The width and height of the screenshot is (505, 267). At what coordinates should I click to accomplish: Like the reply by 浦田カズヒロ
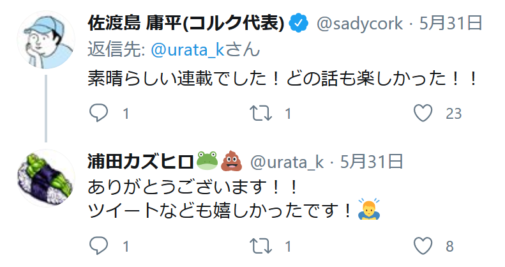coord(424,245)
